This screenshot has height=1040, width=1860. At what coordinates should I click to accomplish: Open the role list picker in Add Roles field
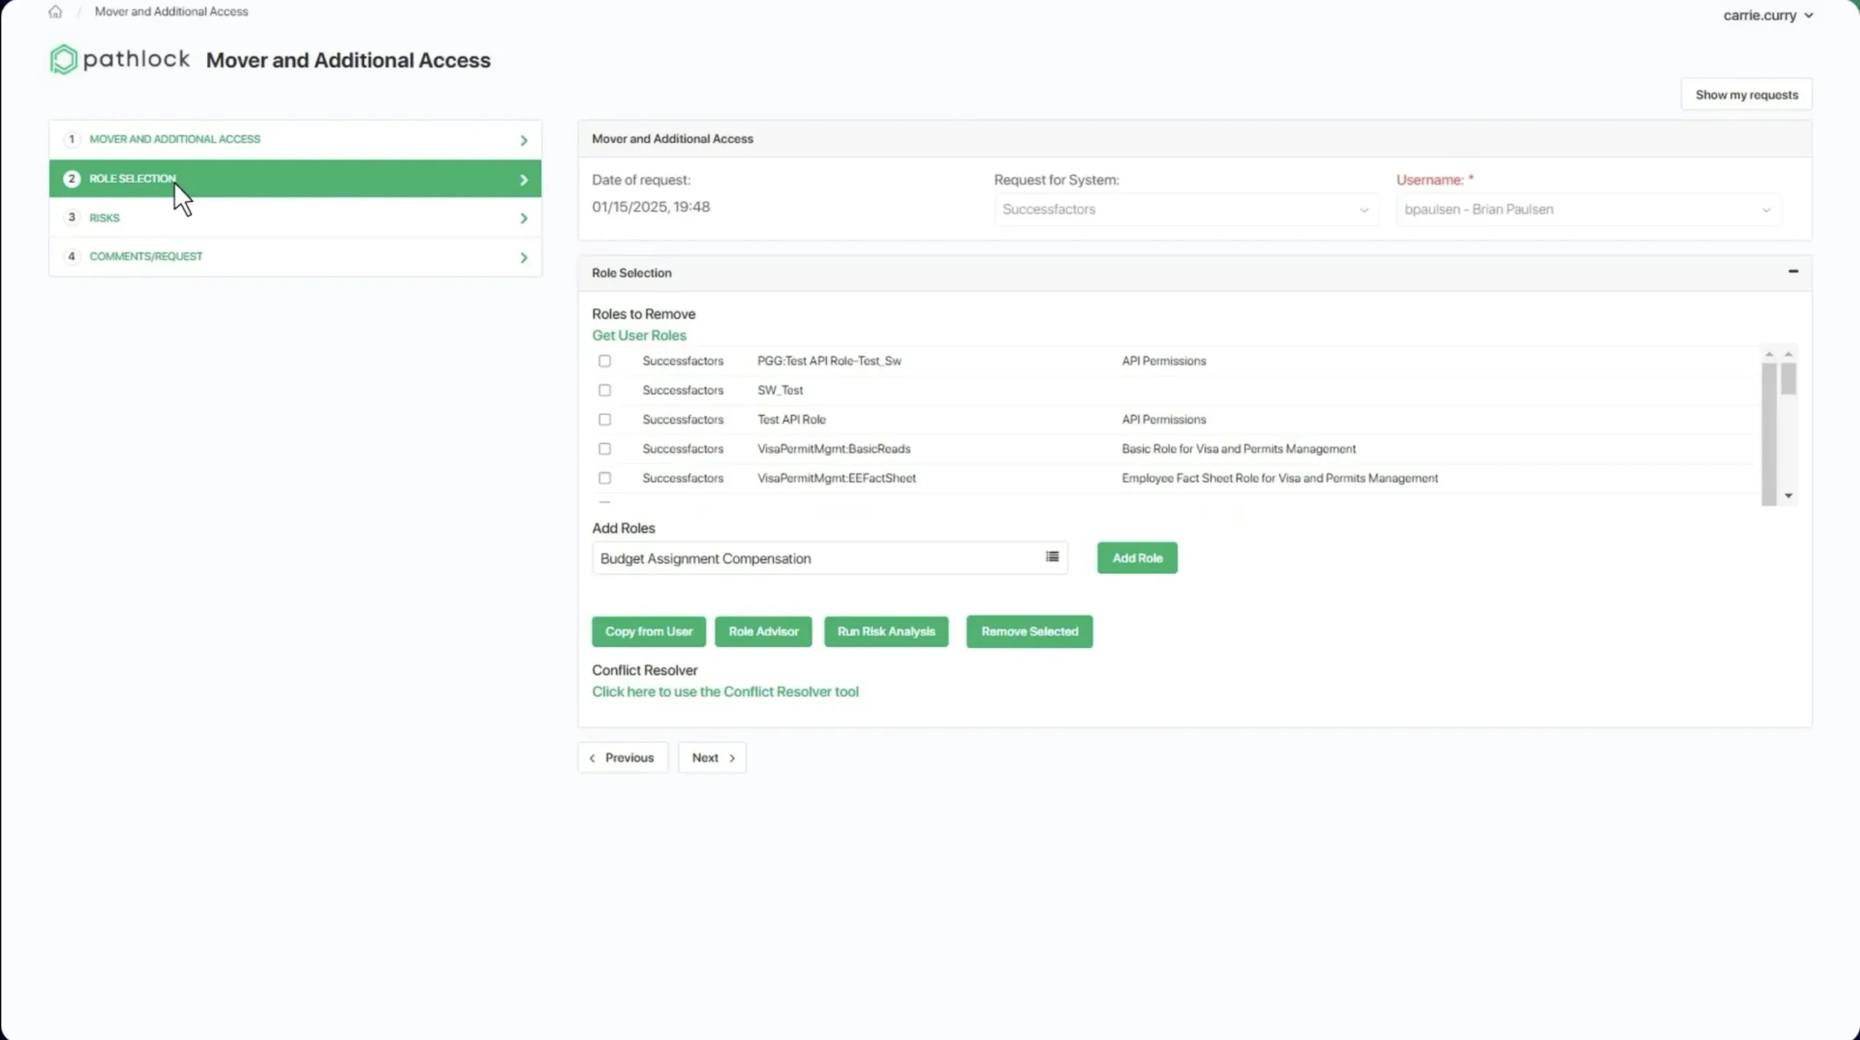point(1051,558)
